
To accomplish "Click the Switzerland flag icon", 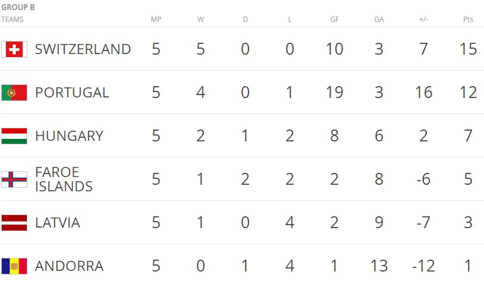I will (14, 49).
